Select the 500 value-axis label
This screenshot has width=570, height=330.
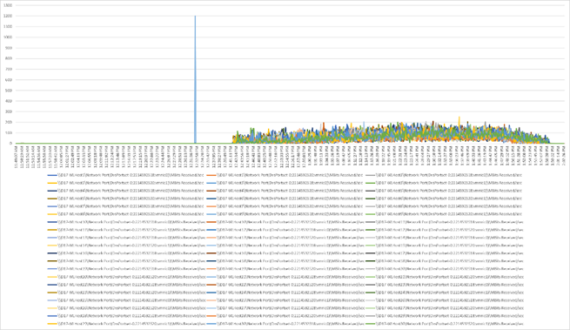tap(9, 91)
